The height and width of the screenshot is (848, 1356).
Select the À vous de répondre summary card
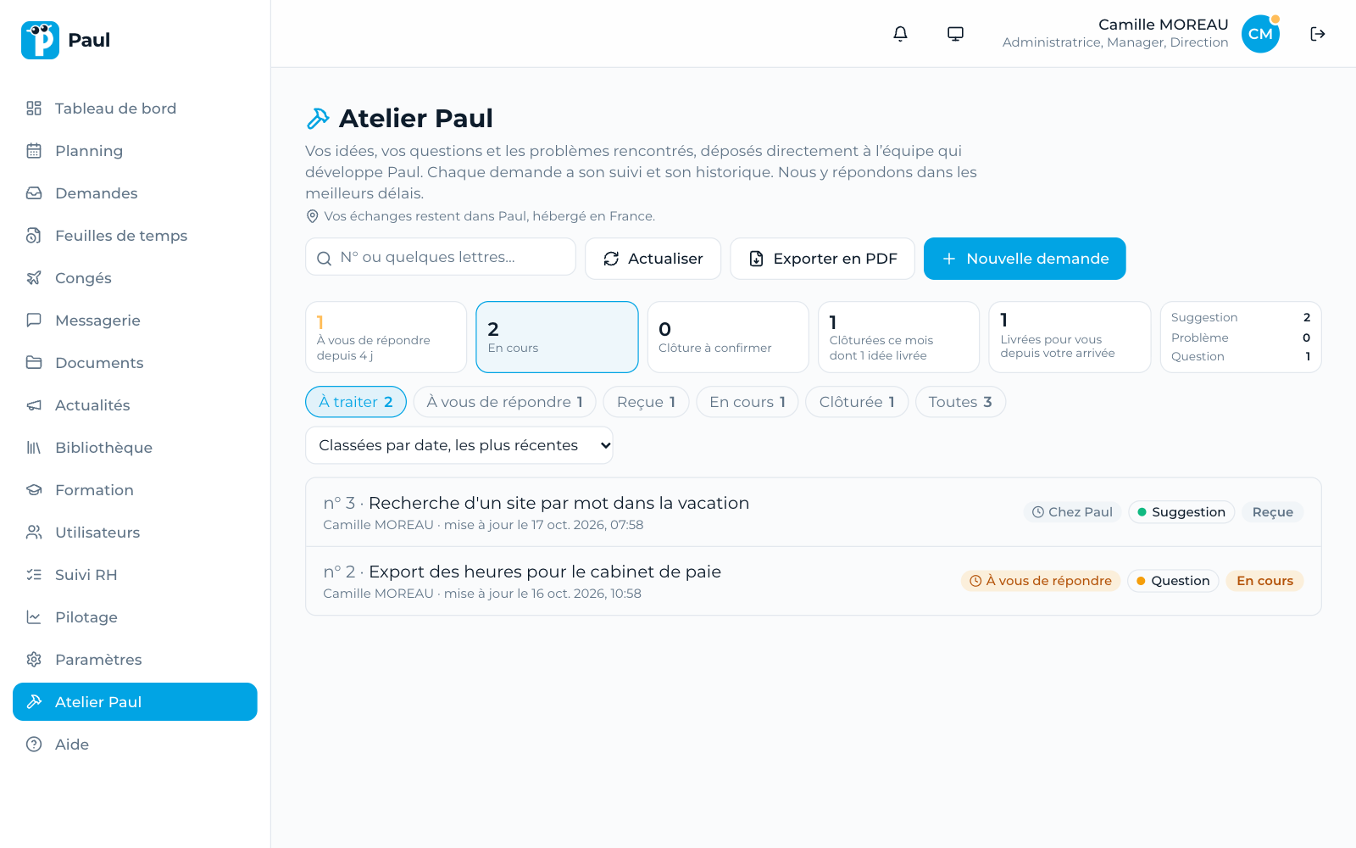(386, 337)
